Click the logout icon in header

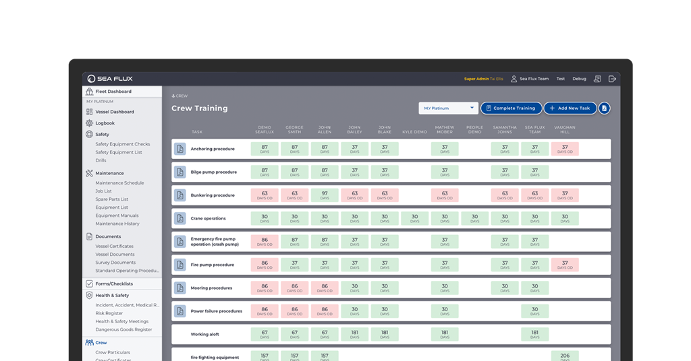pyautogui.click(x=612, y=79)
